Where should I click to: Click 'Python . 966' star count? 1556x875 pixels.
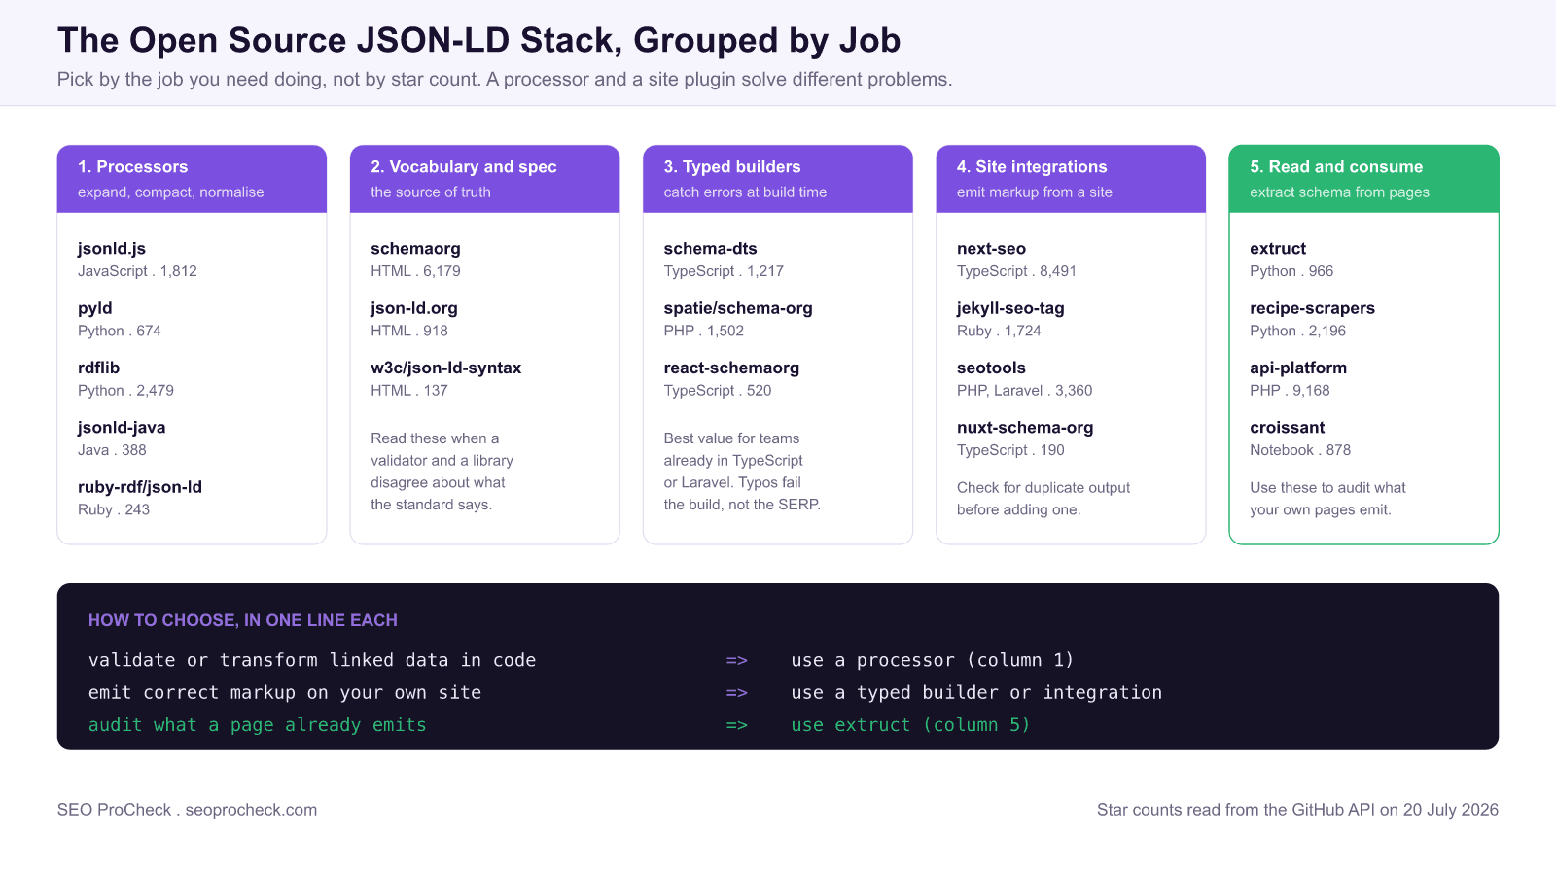click(1291, 271)
